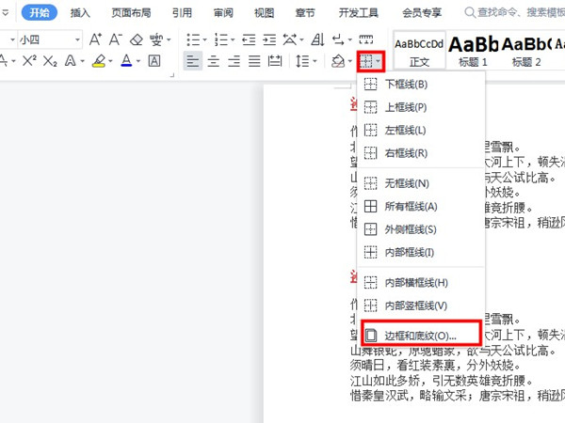Expand the borders dropdown arrow
Screen dimensions: 565x423
click(x=379, y=61)
